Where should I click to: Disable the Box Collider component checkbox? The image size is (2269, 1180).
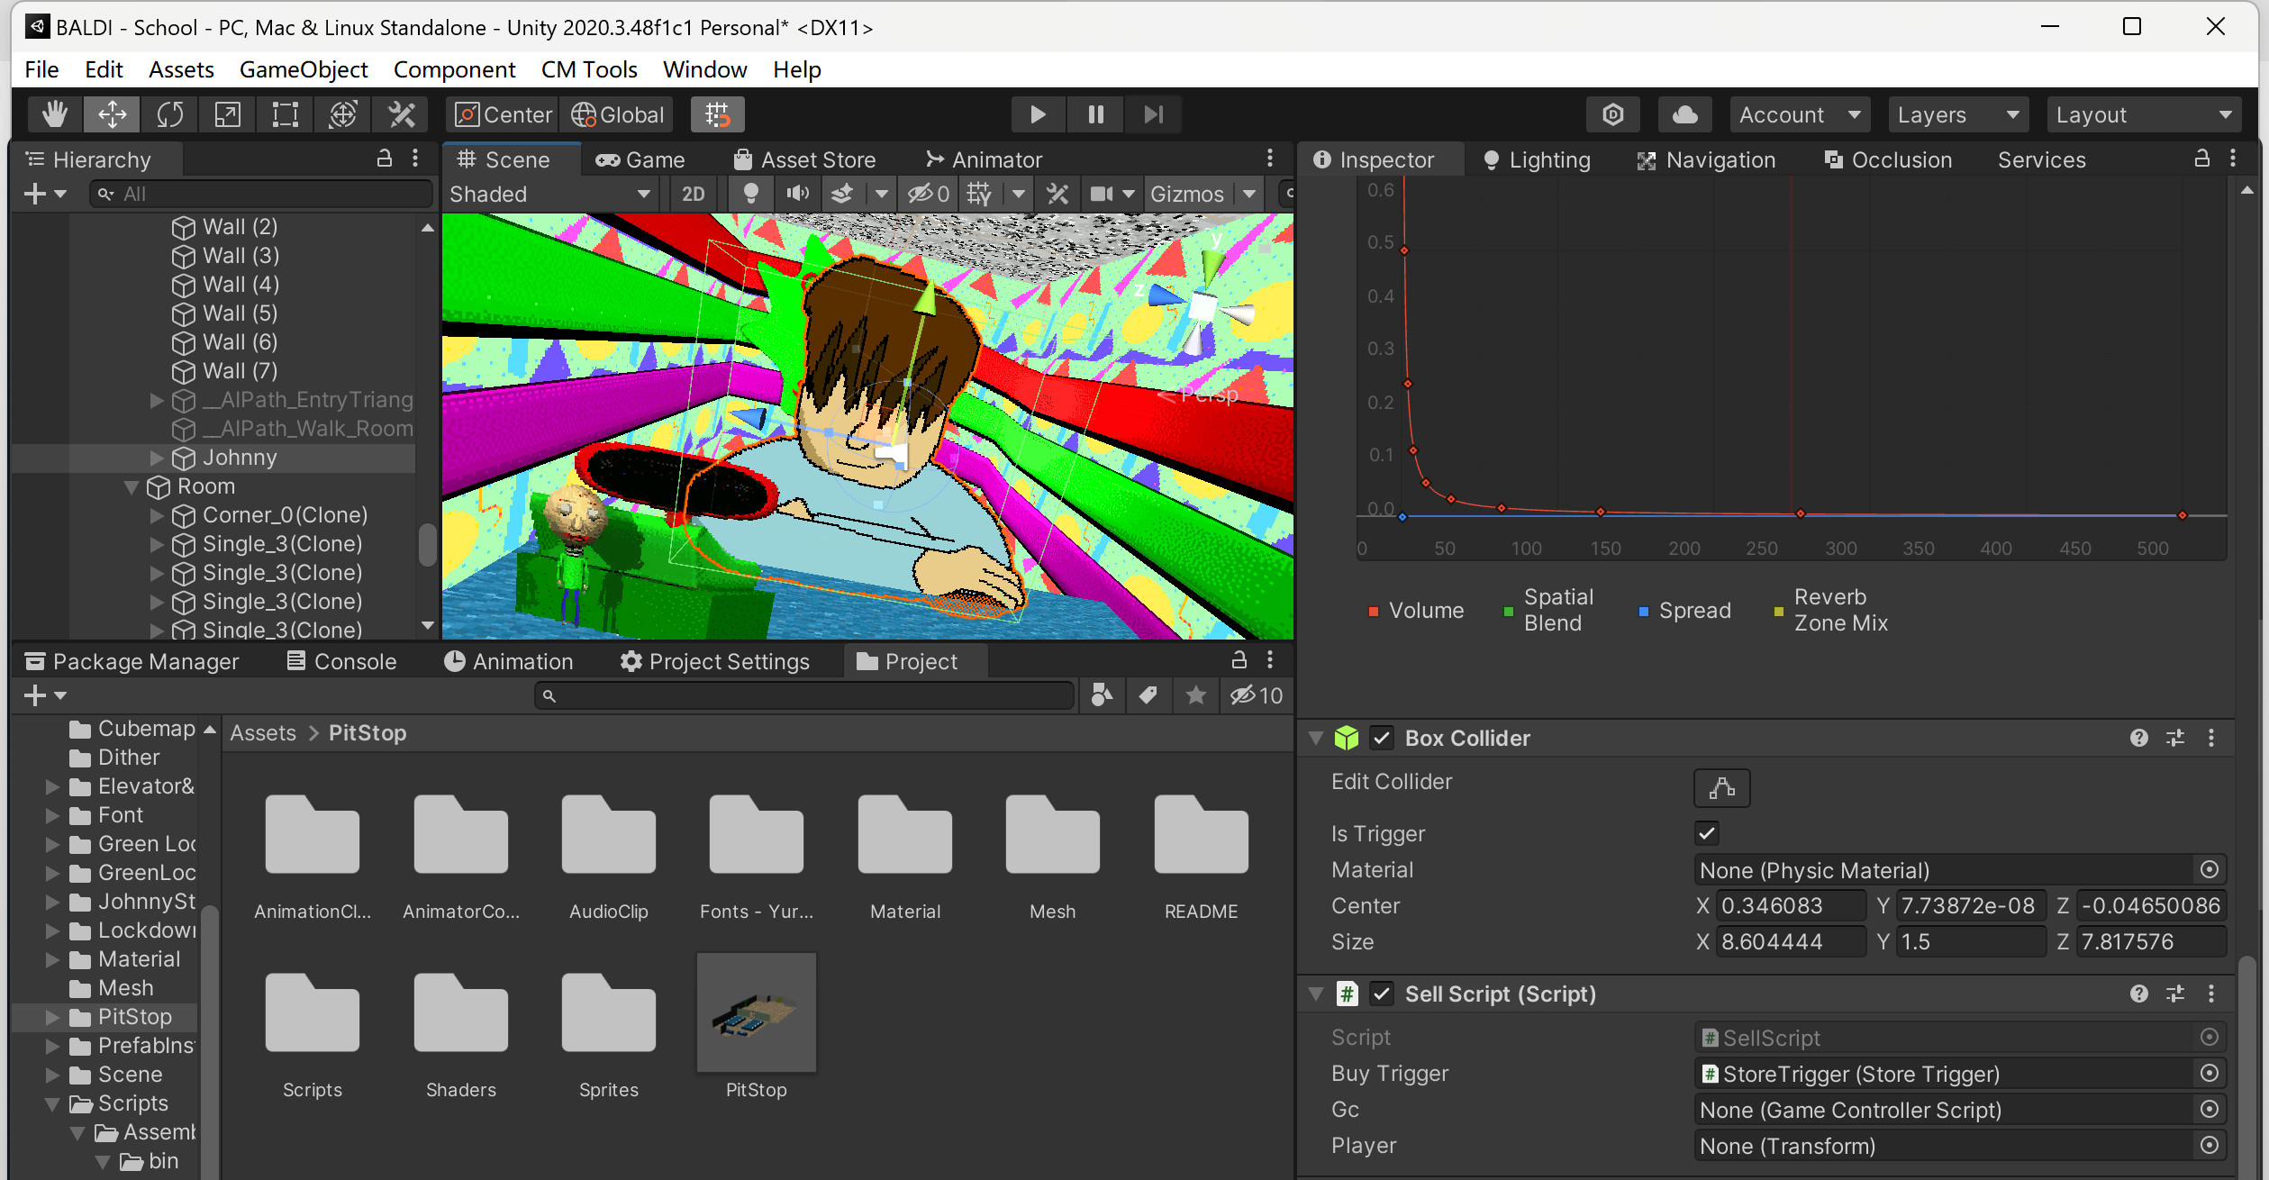pyautogui.click(x=1384, y=738)
